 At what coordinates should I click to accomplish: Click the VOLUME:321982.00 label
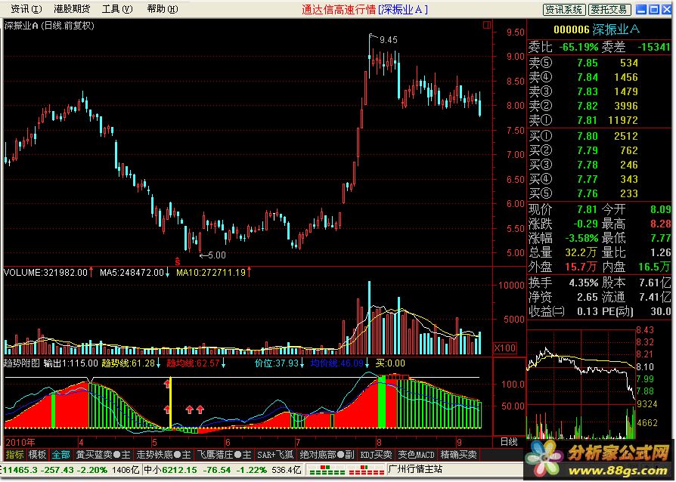45,272
